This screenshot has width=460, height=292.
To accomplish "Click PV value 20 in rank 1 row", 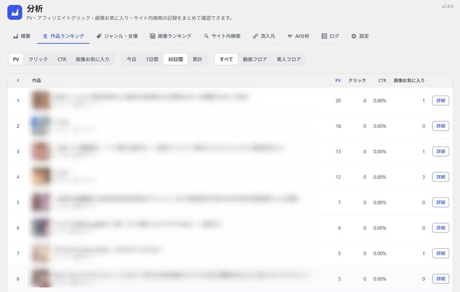I will tap(338, 101).
